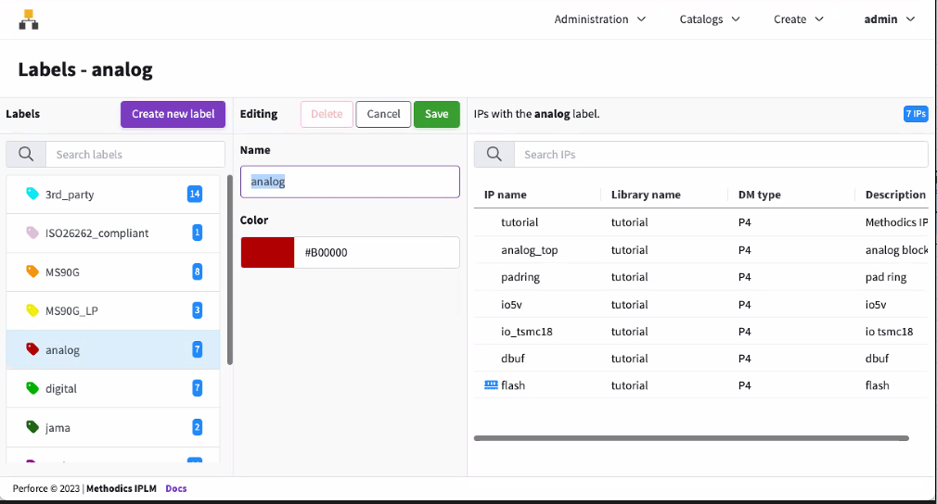Save the label edits

(436, 114)
